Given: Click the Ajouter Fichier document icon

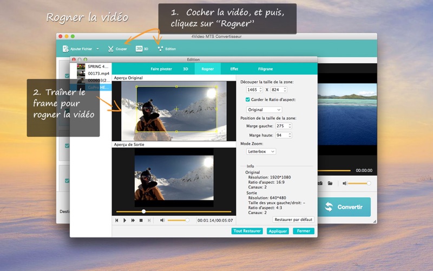Looking at the screenshot, I should [x=65, y=49].
